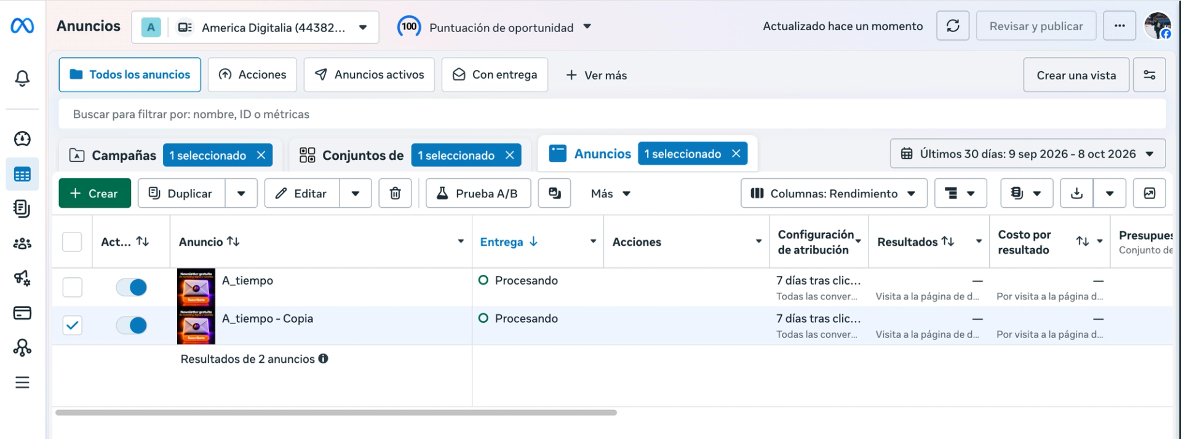1181x439 pixels.
Task: Click the green Crear button
Action: pos(95,194)
